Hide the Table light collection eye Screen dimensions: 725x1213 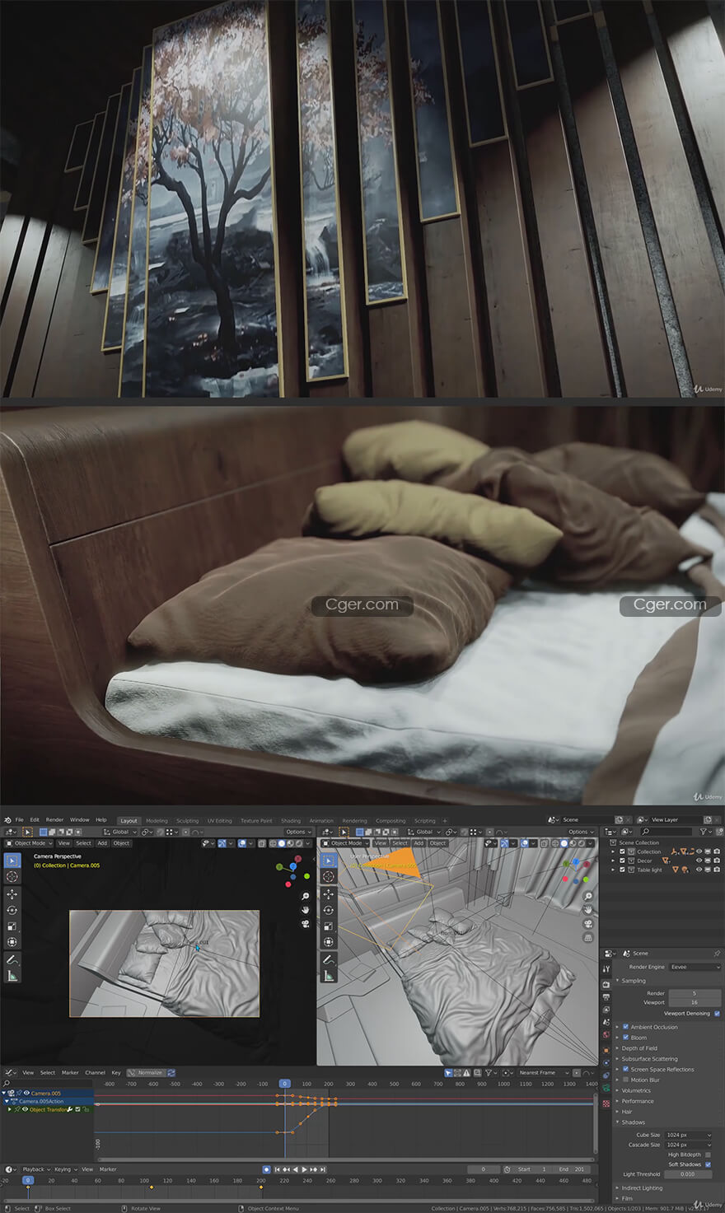click(699, 870)
